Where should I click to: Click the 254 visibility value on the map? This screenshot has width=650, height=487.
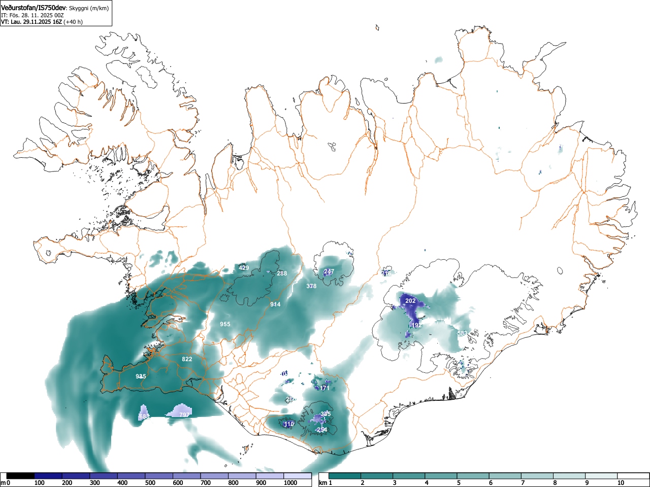coord(321,430)
